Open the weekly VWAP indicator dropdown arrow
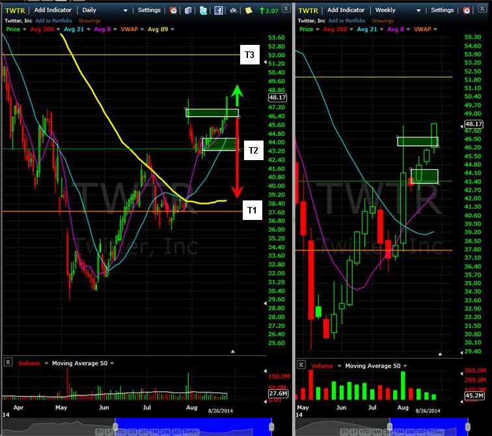The height and width of the screenshot is (436, 492). [435, 29]
